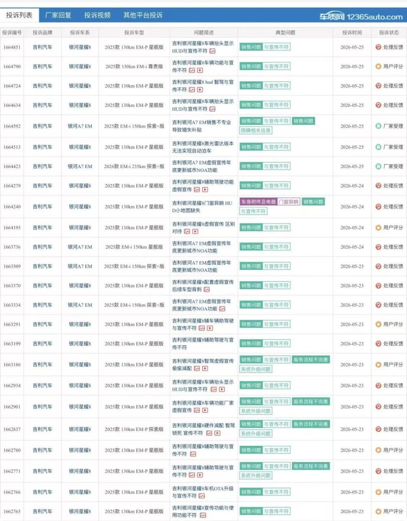Click the 投诉状态 column header
407x521 pixels.
389,32
